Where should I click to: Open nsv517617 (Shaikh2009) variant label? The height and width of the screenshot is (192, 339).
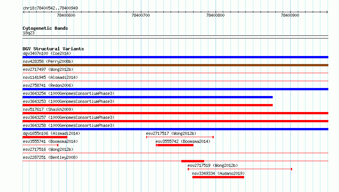point(48,109)
